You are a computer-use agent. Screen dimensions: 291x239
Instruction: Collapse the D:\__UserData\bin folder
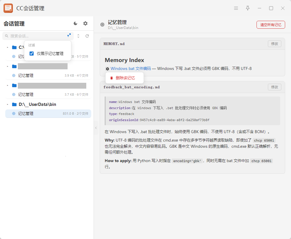tap(8, 104)
